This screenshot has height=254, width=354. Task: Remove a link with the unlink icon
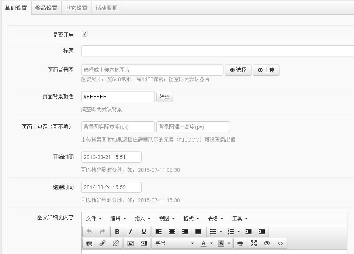pyautogui.click(x=115, y=243)
